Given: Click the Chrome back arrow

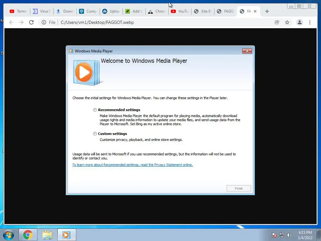Looking at the screenshot, I should tap(11, 22).
